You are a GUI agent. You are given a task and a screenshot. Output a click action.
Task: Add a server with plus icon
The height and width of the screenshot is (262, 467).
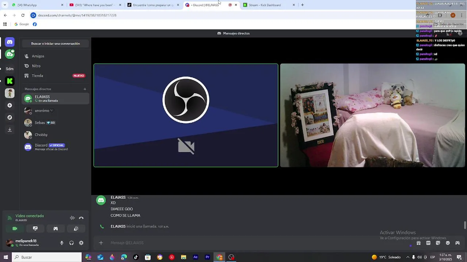pos(10,105)
